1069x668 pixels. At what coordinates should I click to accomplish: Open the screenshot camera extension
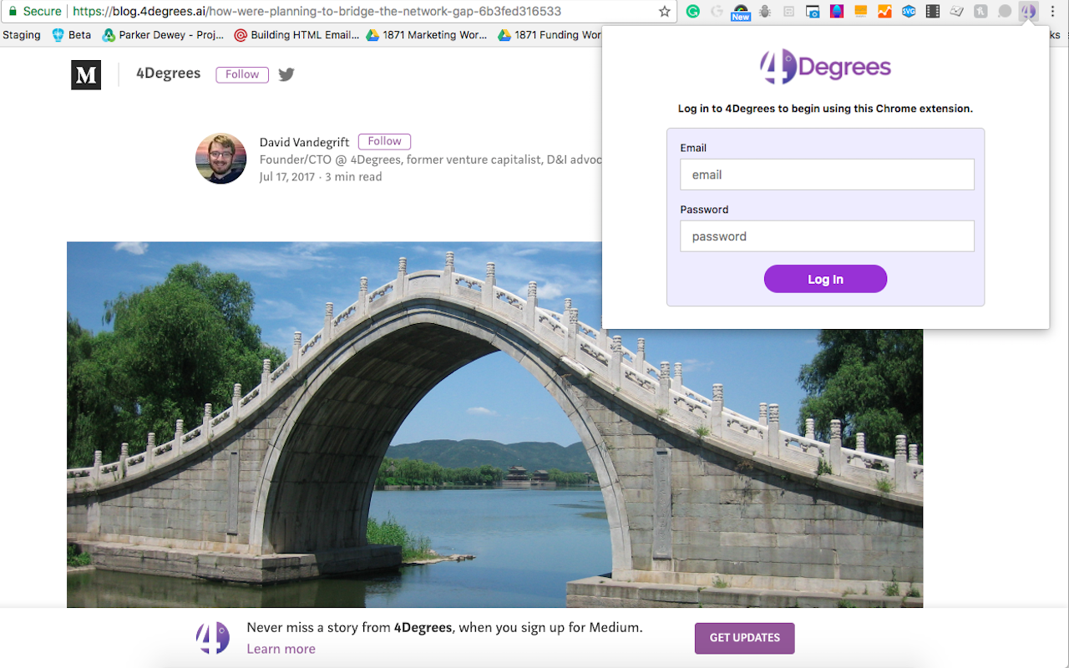click(x=813, y=12)
